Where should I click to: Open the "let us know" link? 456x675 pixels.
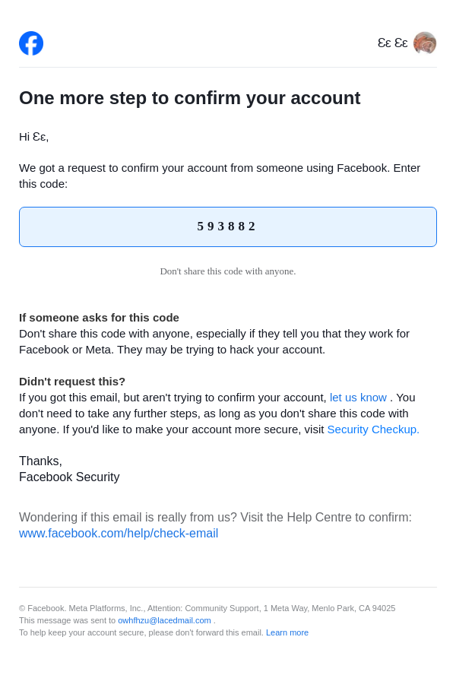pos(358,398)
